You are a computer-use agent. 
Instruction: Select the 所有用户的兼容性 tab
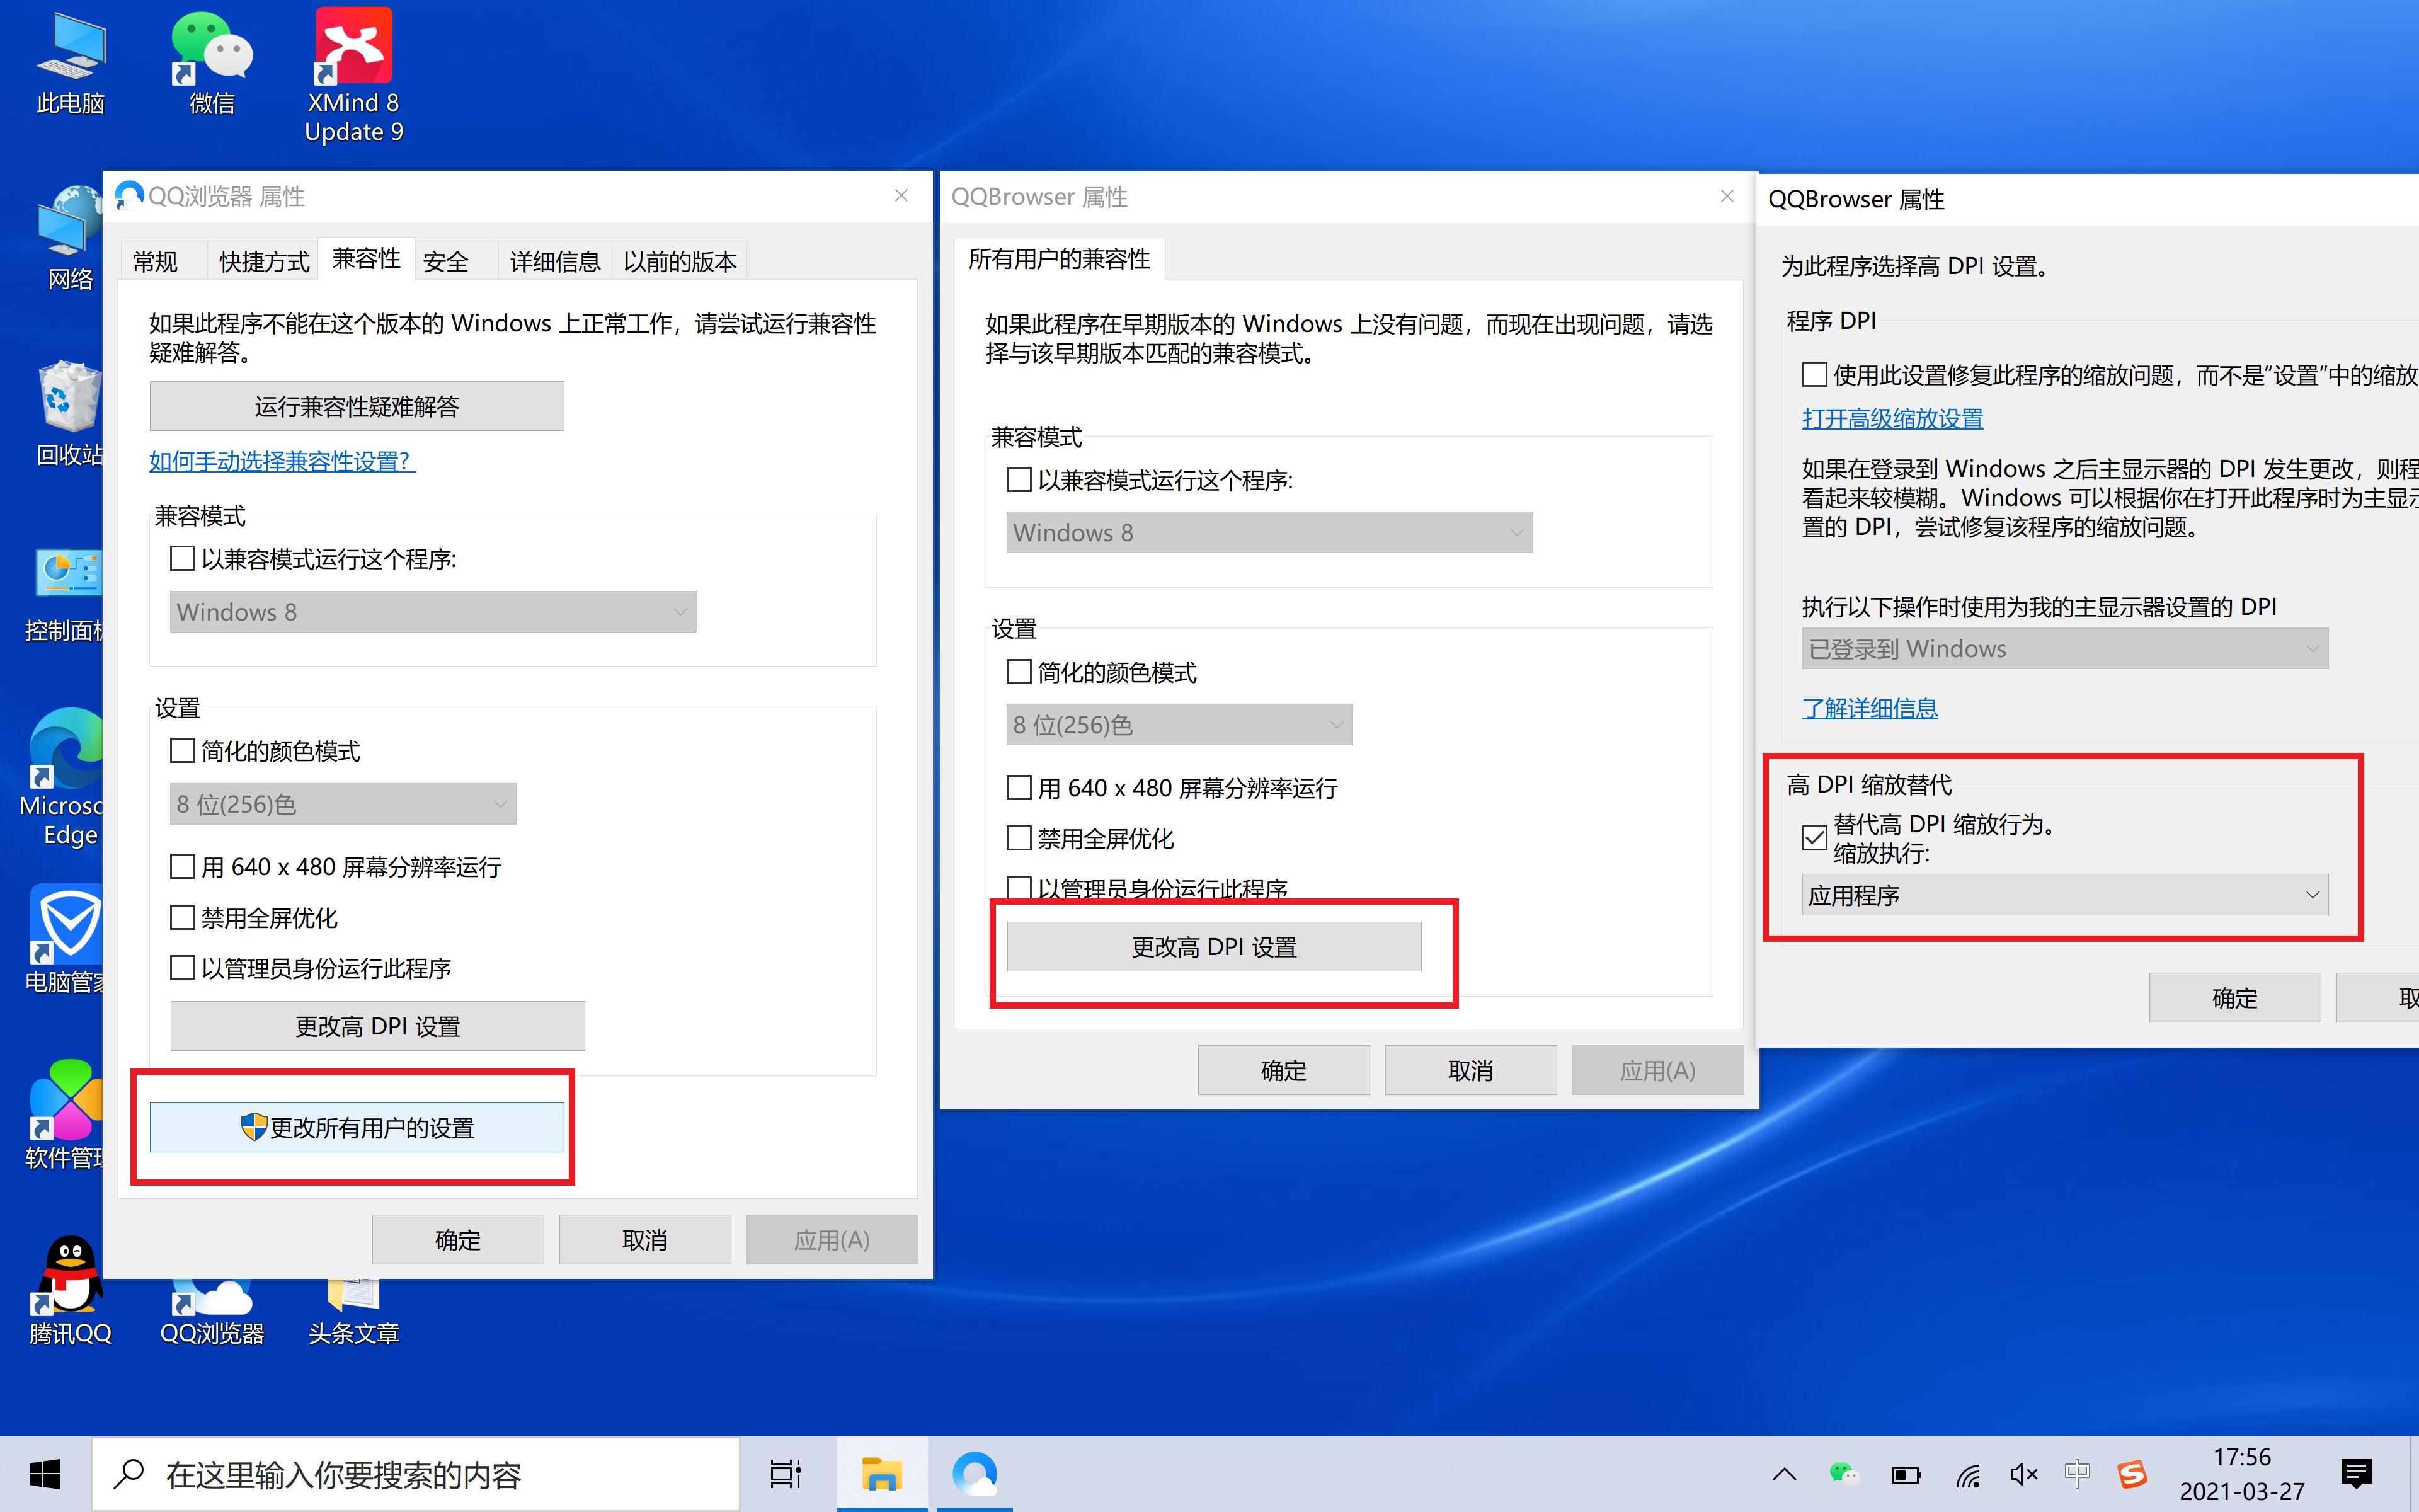point(1058,258)
